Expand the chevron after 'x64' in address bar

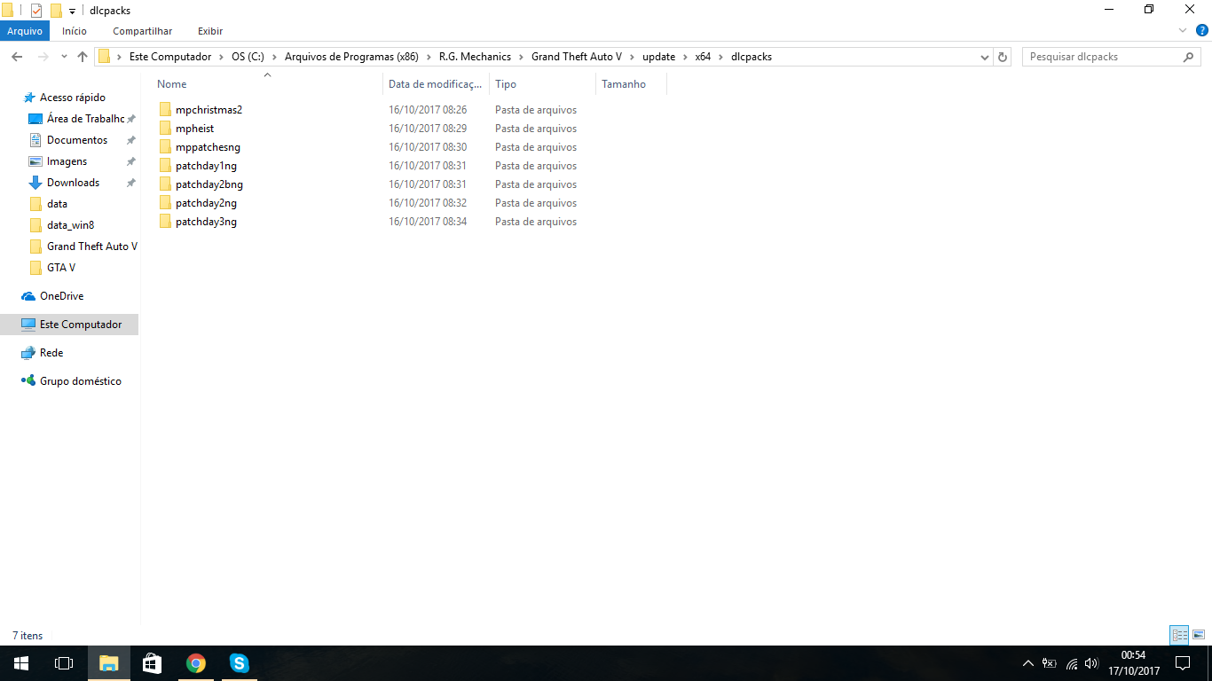pos(720,57)
